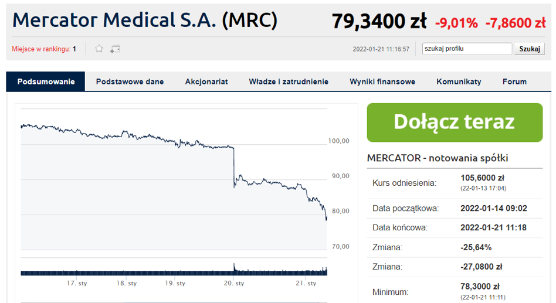Image resolution: width=556 pixels, height=303 pixels.
Task: Click the 17. sty date marker on the chart
Action: pos(77,283)
